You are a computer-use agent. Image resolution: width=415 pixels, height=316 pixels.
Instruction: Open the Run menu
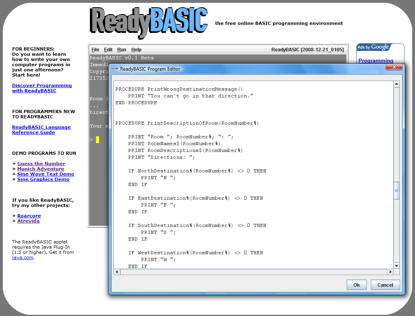122,50
